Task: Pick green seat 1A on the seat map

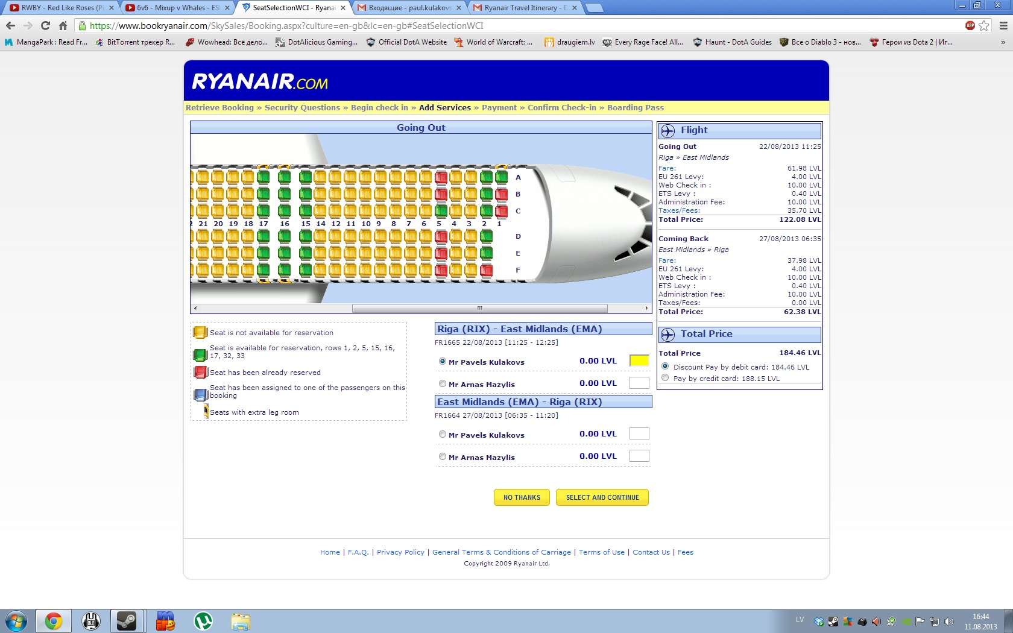Action: coord(501,177)
